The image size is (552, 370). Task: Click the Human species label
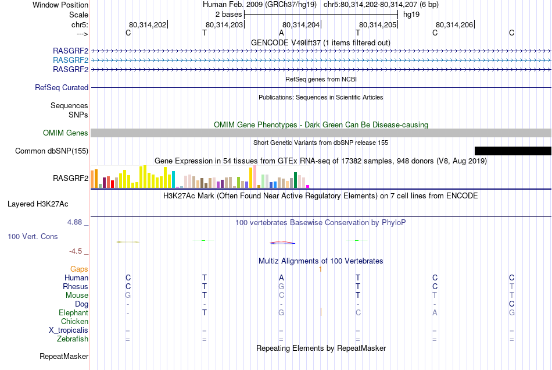pos(76,277)
